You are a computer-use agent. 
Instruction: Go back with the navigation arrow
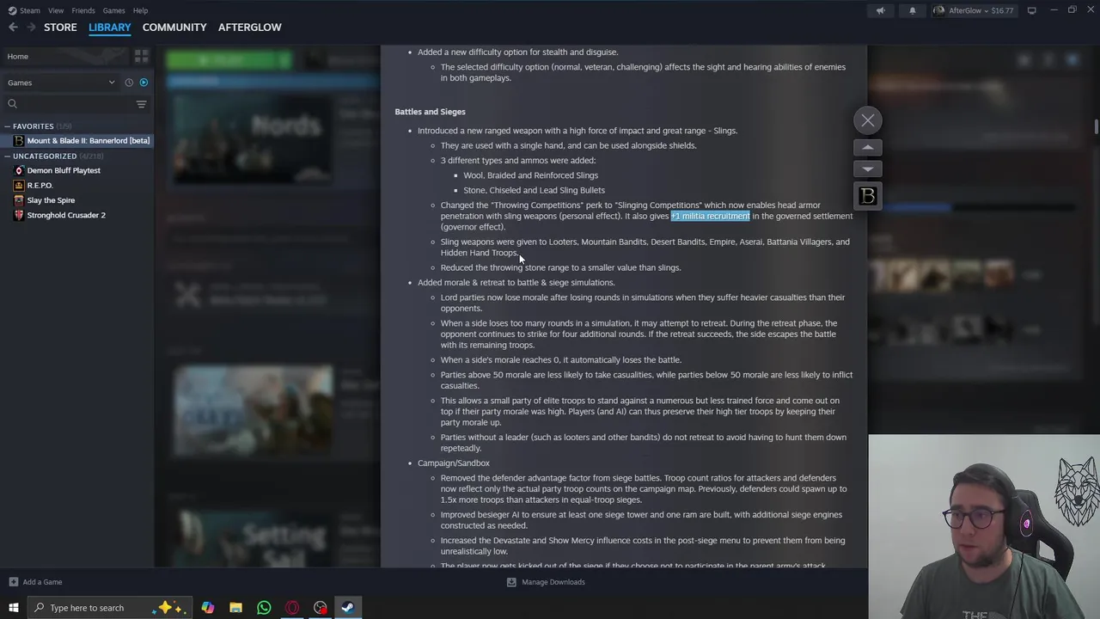click(x=13, y=28)
